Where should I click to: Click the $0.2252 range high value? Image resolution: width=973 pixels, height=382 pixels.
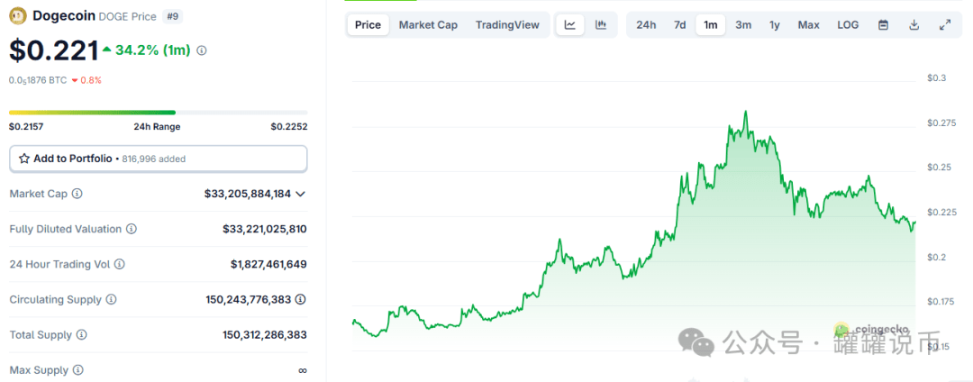(x=289, y=126)
